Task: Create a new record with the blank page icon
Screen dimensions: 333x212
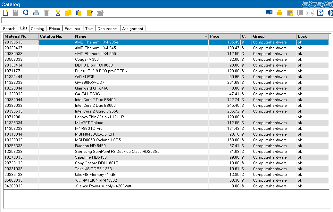Action: 5,13
